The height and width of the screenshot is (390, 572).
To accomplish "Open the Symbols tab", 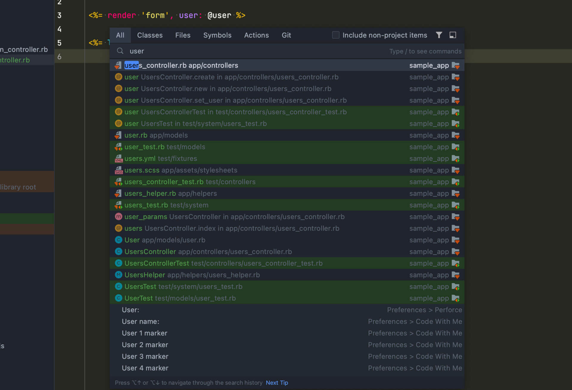I will (x=217, y=35).
